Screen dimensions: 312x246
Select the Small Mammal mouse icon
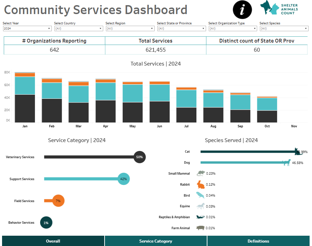tap(201, 173)
